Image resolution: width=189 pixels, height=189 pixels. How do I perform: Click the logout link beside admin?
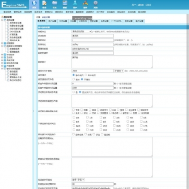148,5
